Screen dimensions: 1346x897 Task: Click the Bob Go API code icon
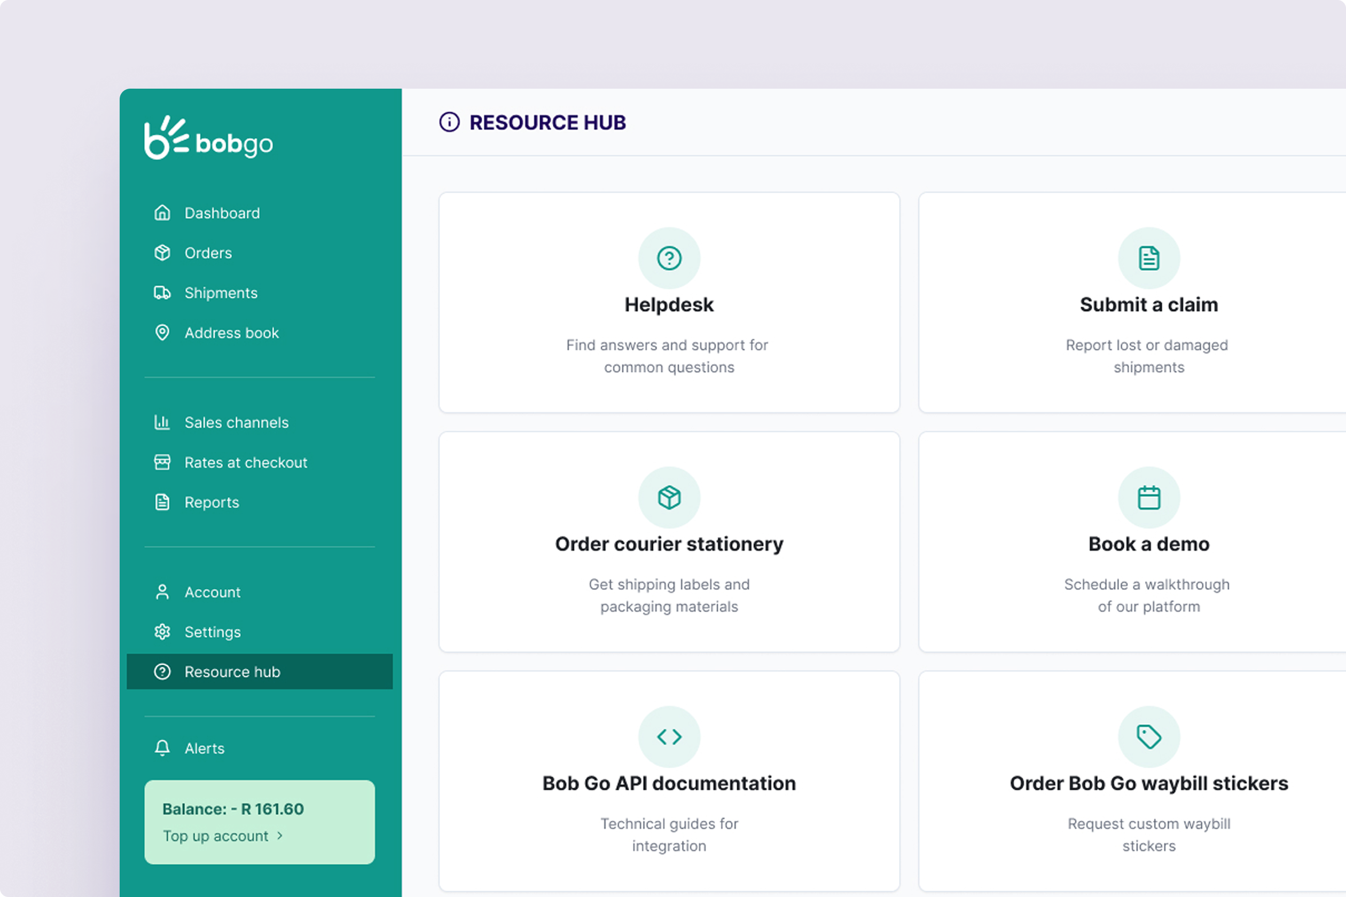tap(669, 737)
